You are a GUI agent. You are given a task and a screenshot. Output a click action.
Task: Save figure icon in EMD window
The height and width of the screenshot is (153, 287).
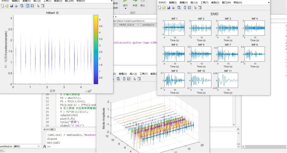(169, 8)
